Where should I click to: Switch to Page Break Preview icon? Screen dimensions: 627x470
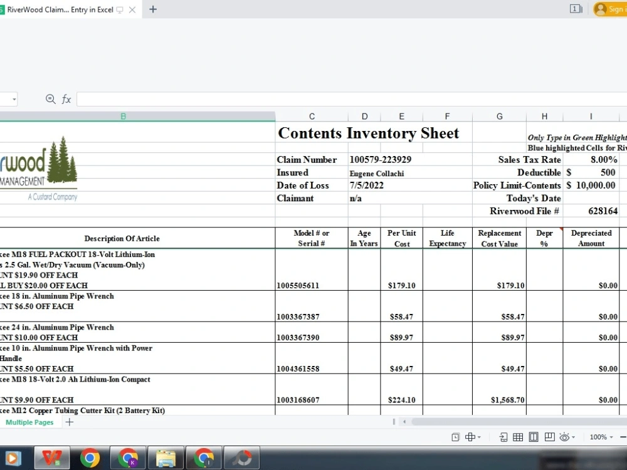(x=550, y=437)
